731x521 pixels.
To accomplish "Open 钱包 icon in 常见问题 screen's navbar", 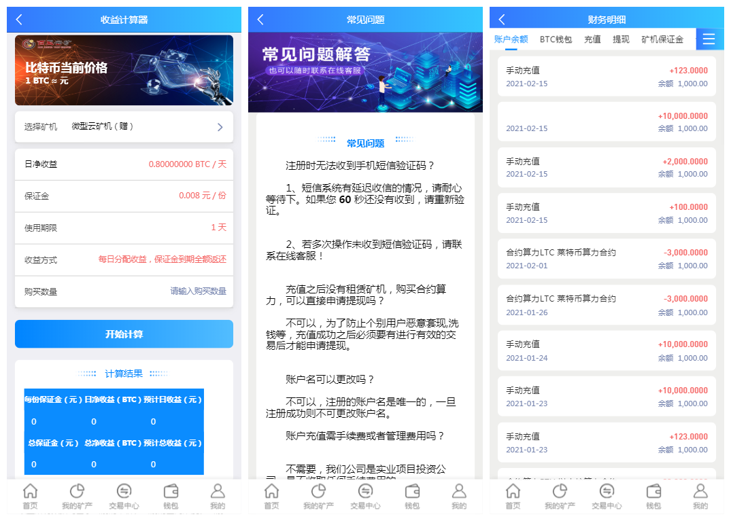I will (x=412, y=496).
